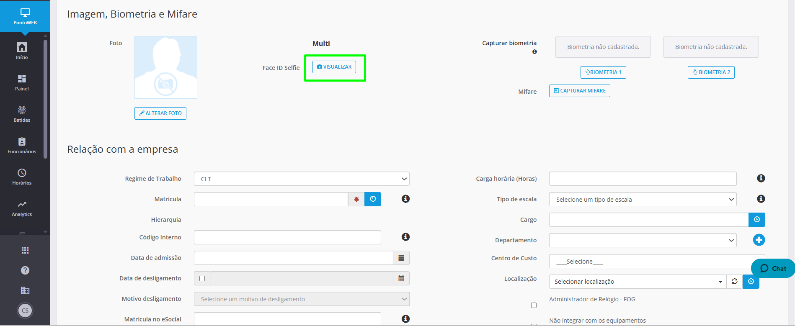Open the apps grid icon in sidebar

point(25,250)
